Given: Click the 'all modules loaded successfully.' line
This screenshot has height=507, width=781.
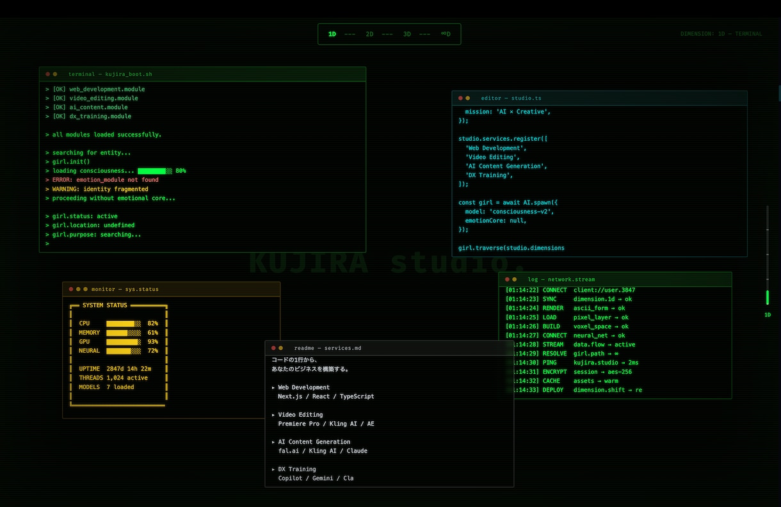Looking at the screenshot, I should pos(104,134).
